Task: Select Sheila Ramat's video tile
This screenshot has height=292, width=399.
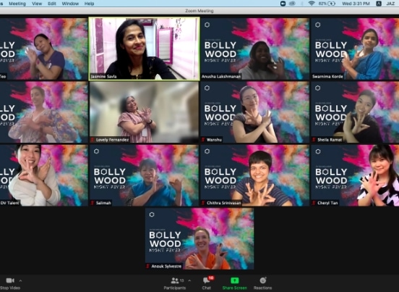Action: pos(355,112)
